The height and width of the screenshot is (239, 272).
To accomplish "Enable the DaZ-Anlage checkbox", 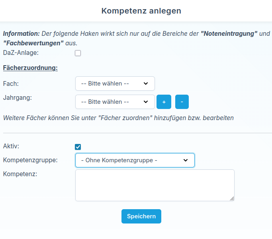I will tap(78, 53).
